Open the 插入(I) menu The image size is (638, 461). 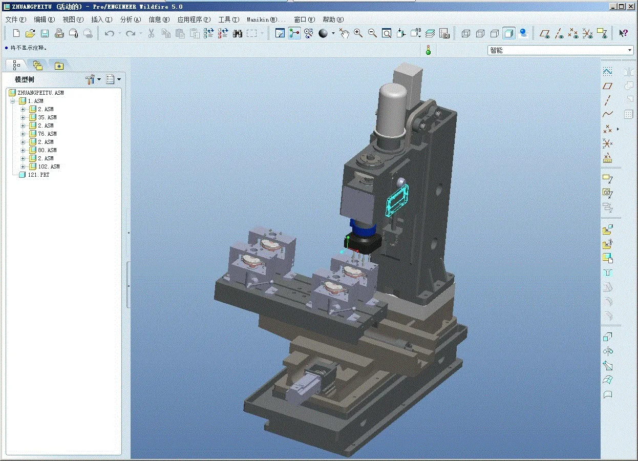tap(101, 19)
